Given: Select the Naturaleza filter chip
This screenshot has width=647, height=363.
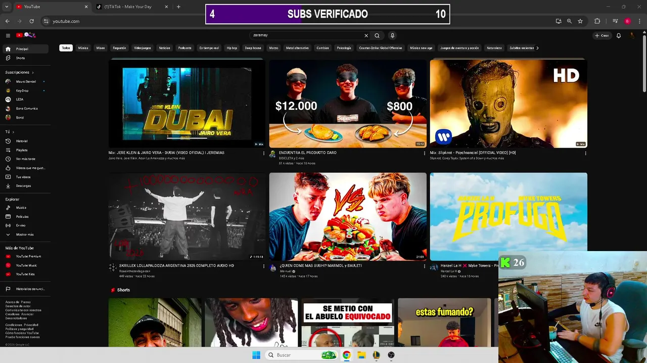Looking at the screenshot, I should 494,48.
